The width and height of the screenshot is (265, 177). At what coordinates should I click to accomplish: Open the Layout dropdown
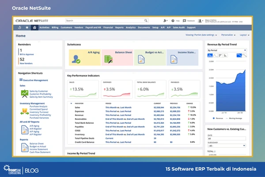(245, 35)
